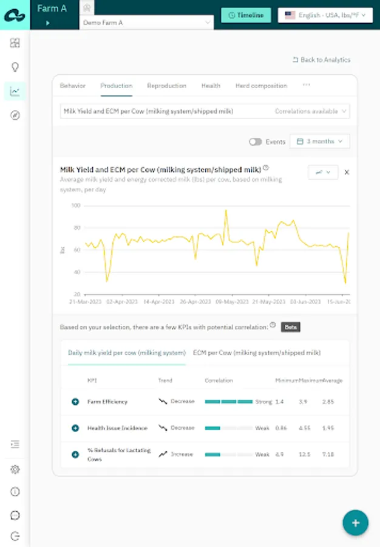This screenshot has width=380, height=547.
Task: Click the teal plus floating button
Action: click(x=355, y=523)
